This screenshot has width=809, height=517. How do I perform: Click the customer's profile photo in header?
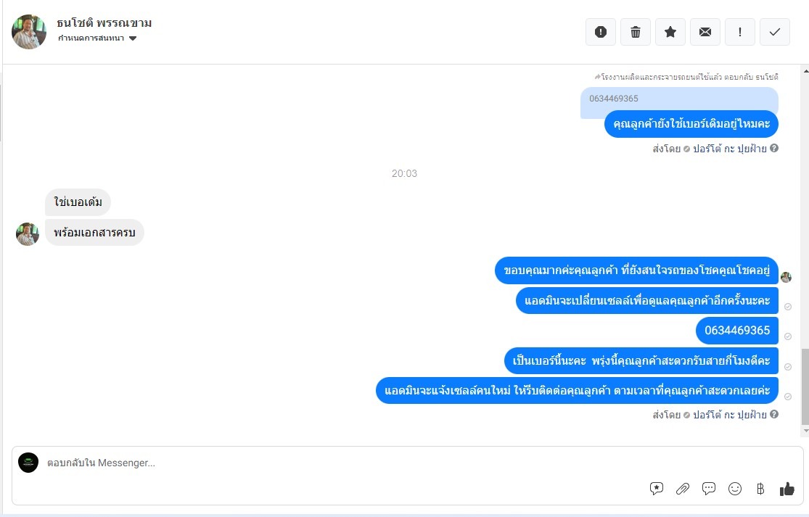[x=29, y=32]
